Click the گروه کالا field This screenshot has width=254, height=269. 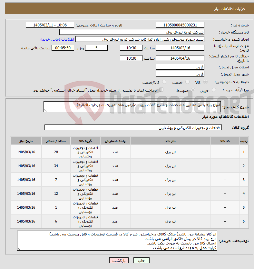click(133, 127)
